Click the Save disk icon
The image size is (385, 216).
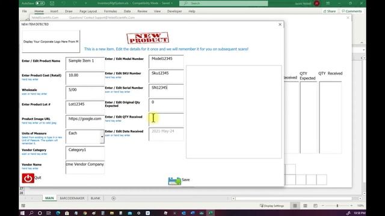[174, 181]
